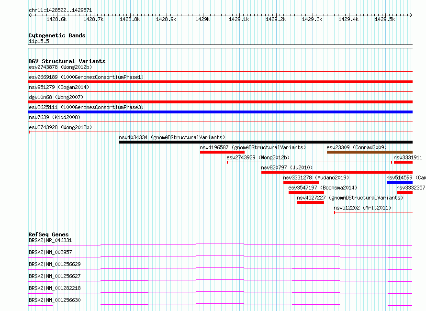
Task: Open variant esv3547197 (Boomsma2014) label
Action: tap(323, 188)
